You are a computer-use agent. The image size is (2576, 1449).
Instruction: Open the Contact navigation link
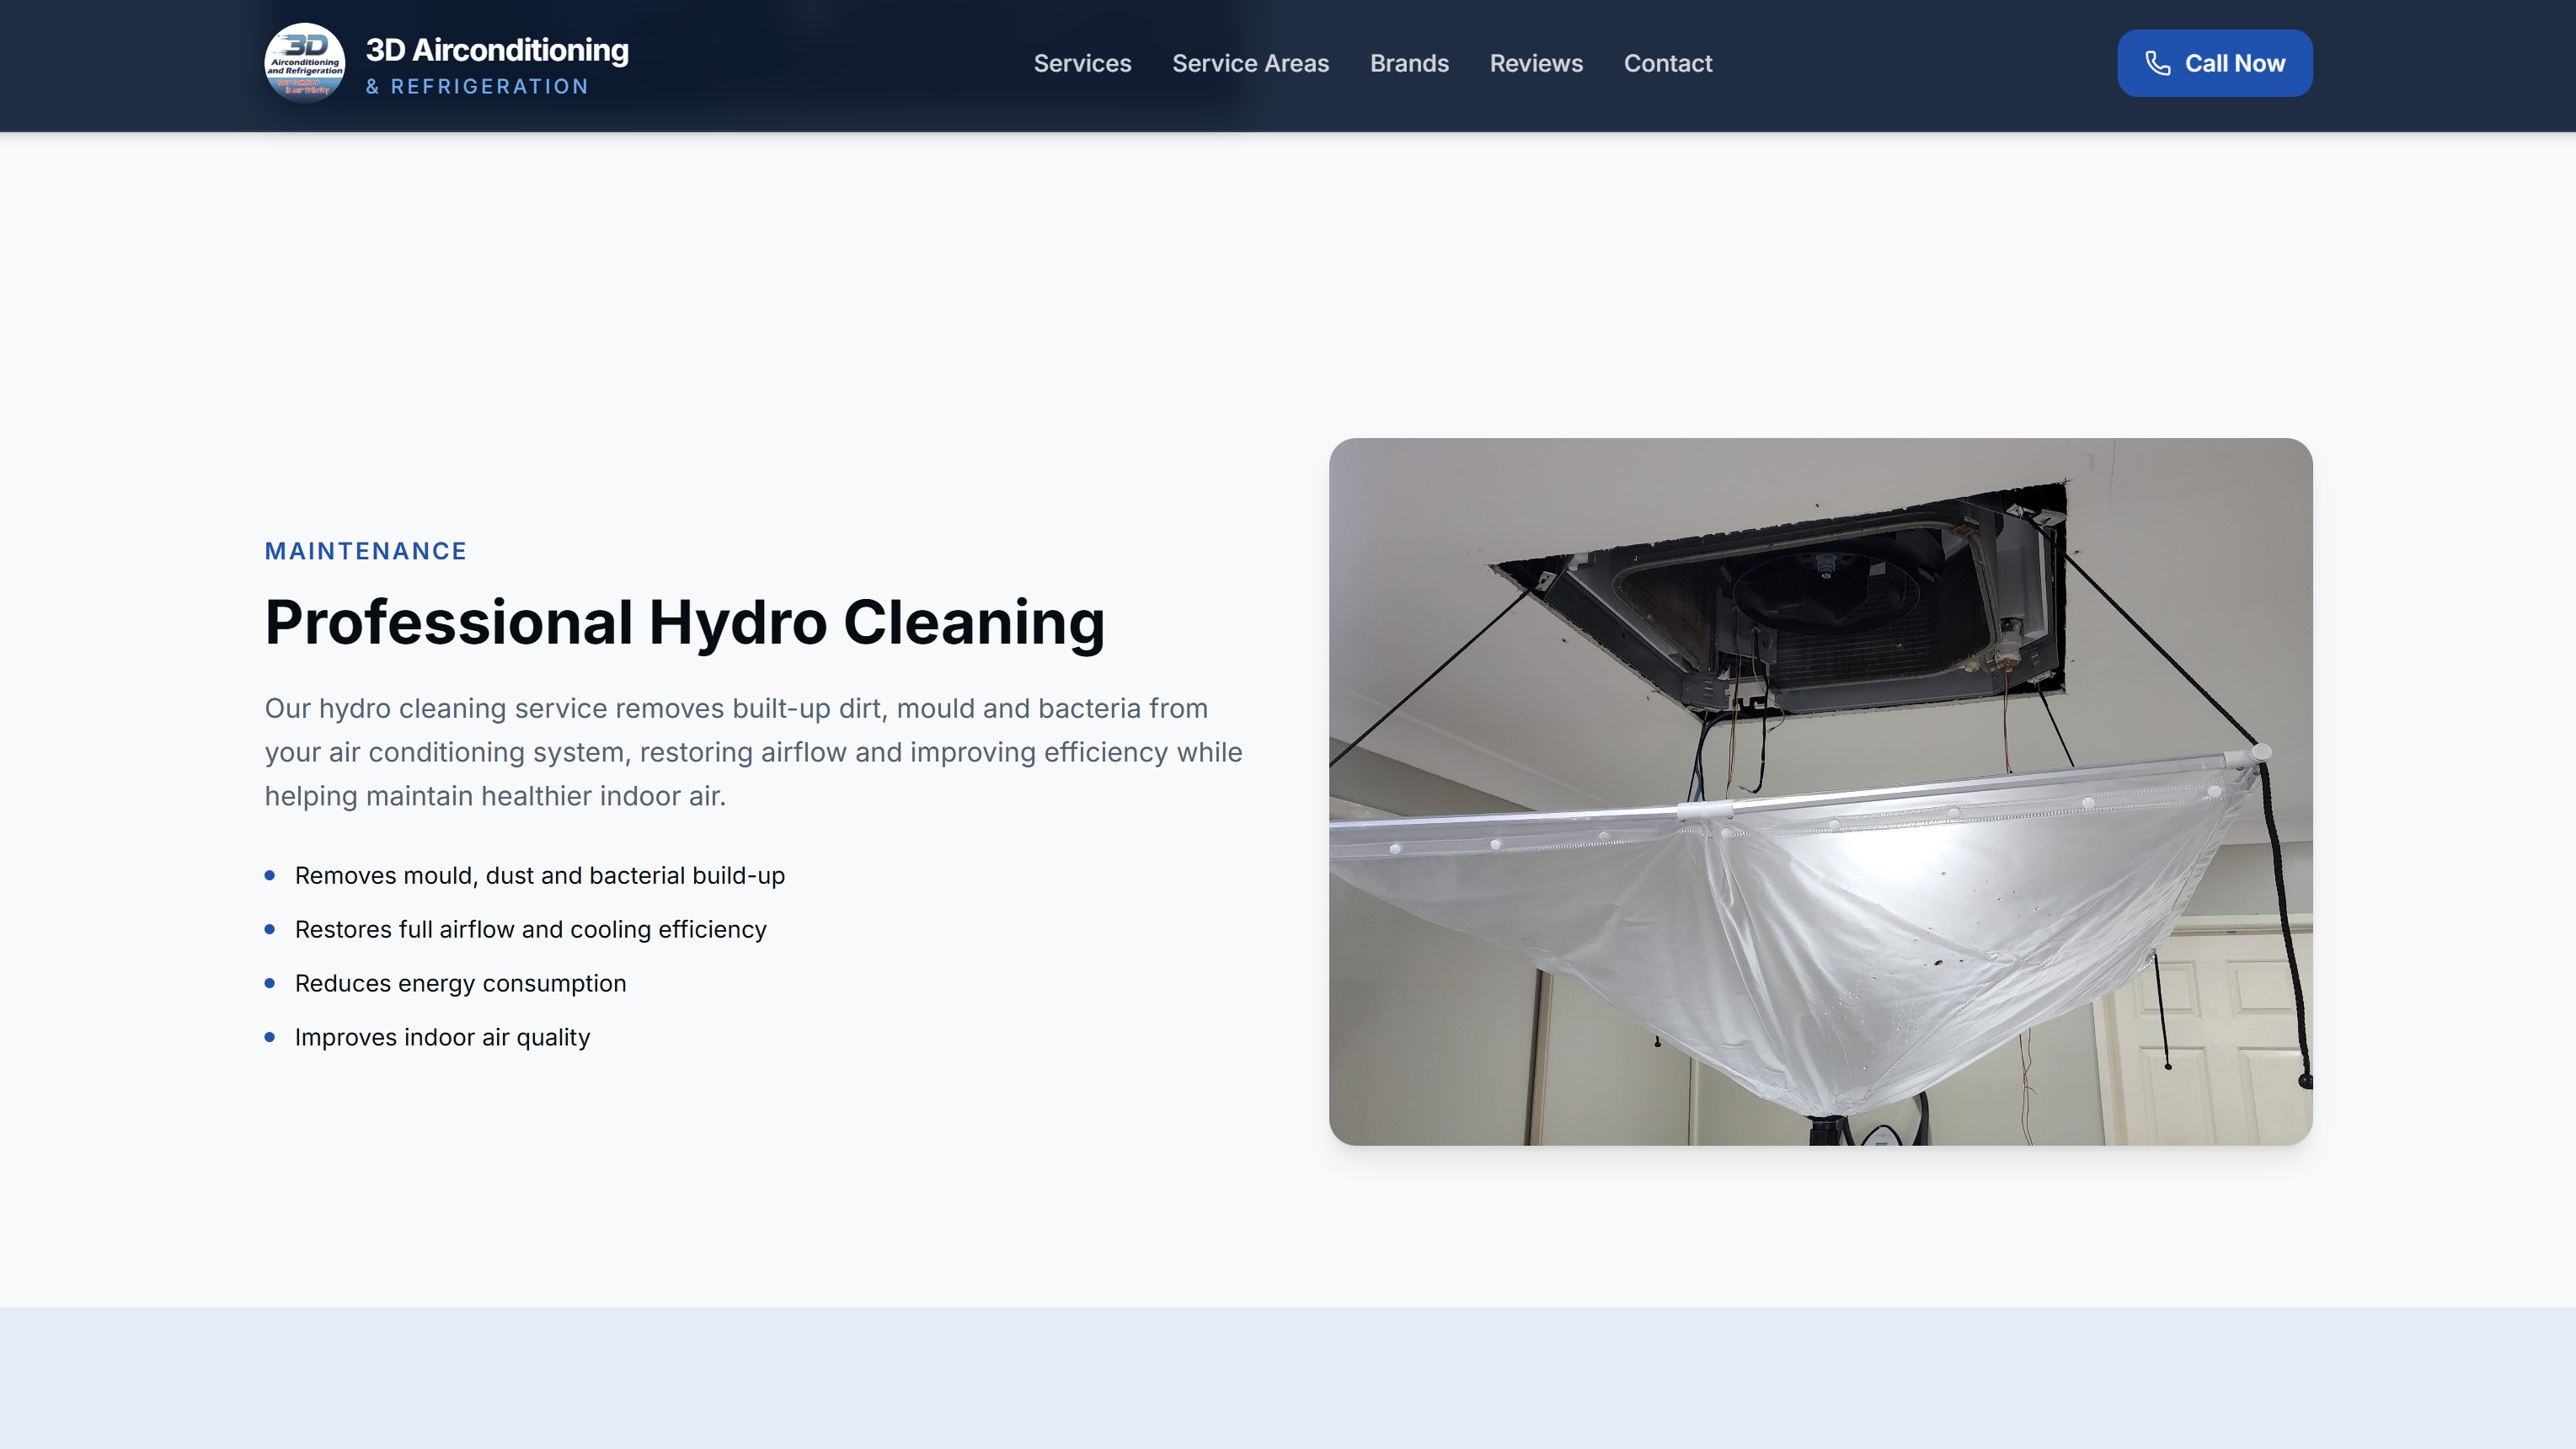click(1667, 63)
